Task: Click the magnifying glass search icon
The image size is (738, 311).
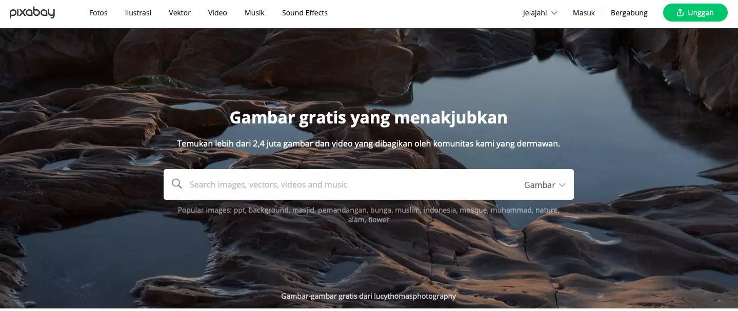Action: click(177, 184)
